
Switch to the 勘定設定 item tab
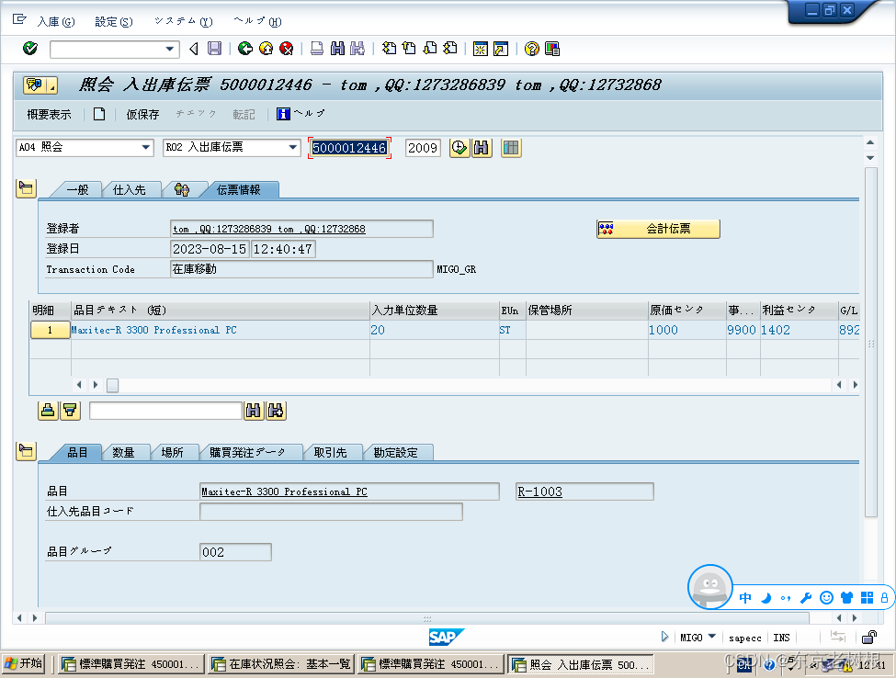[395, 453]
